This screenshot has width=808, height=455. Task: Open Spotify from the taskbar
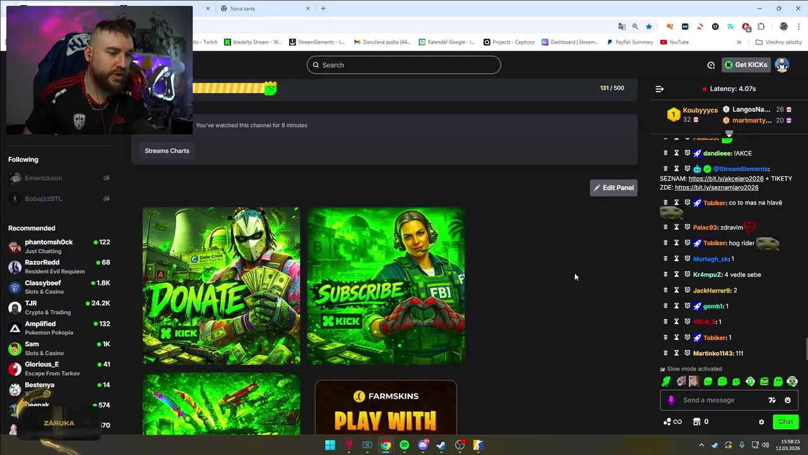pos(404,445)
